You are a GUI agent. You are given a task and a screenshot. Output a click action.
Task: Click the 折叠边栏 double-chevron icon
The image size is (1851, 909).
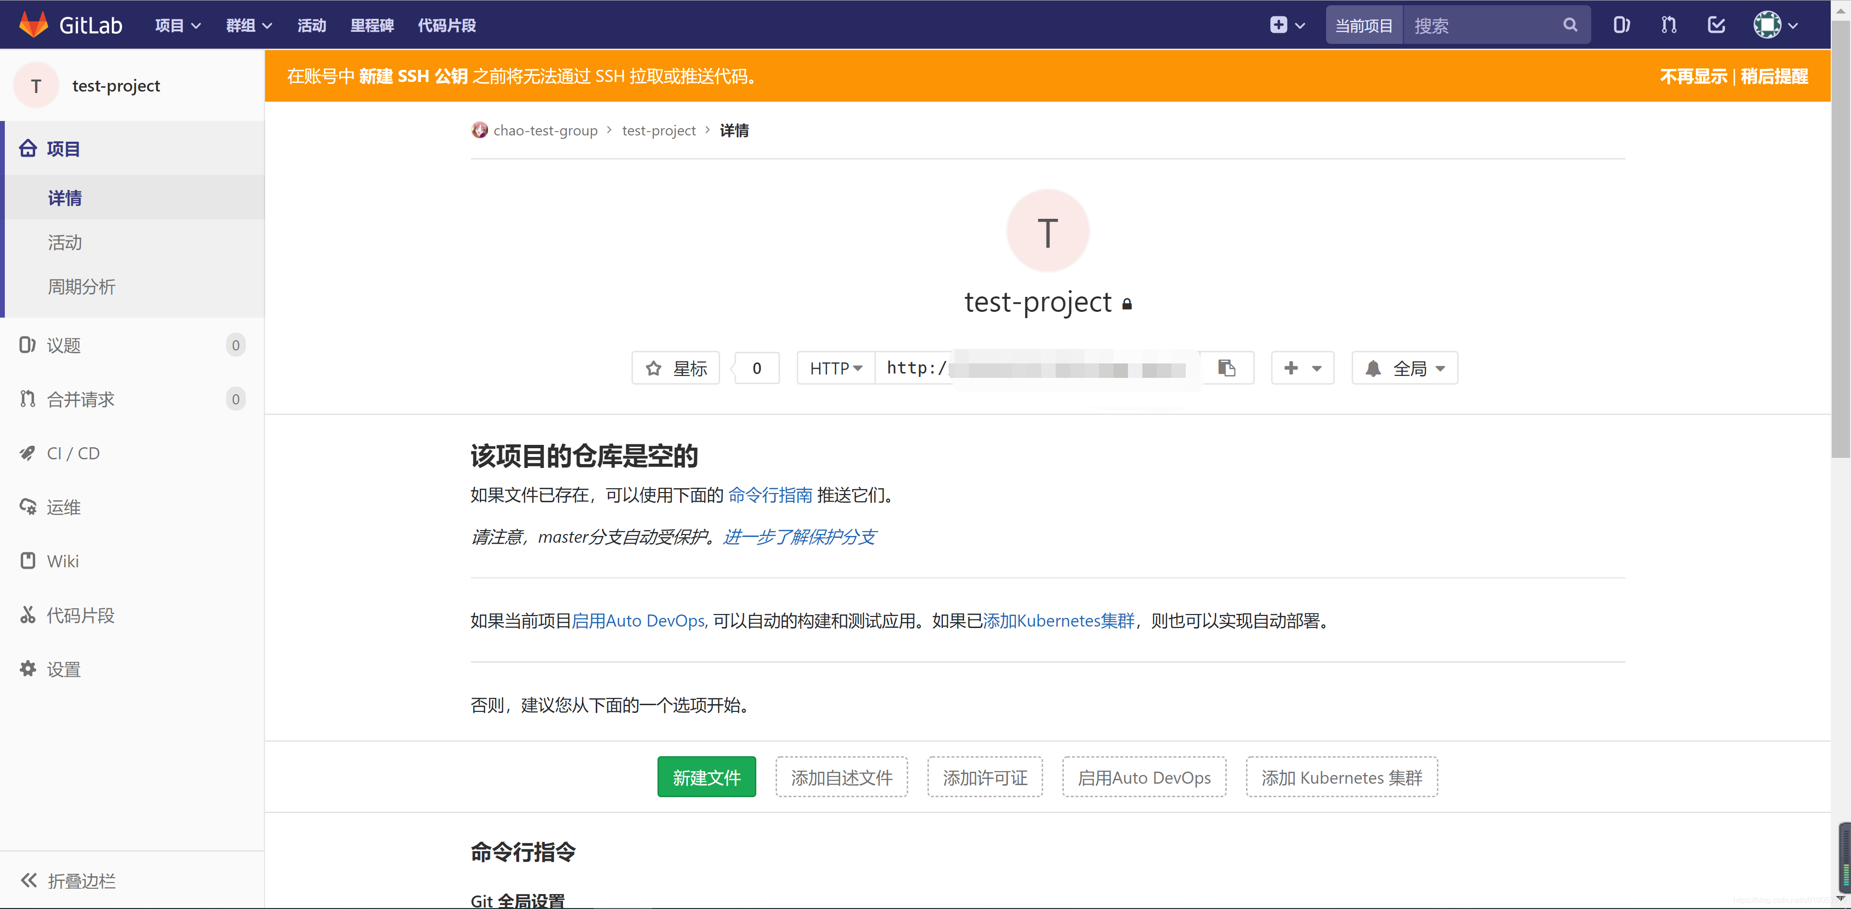click(29, 880)
